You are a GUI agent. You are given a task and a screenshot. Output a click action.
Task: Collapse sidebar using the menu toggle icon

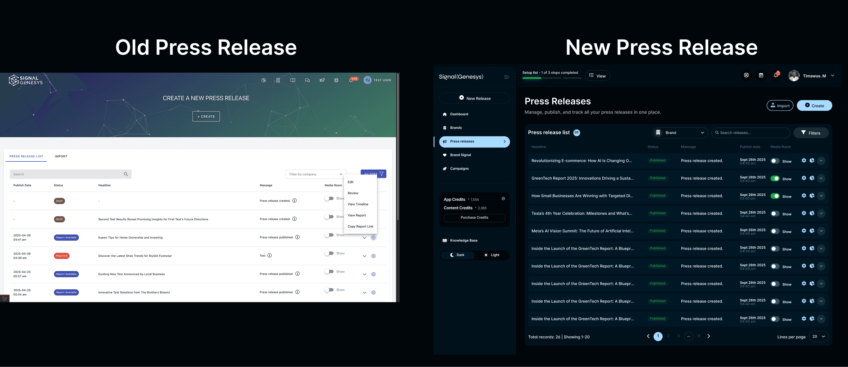(x=506, y=77)
